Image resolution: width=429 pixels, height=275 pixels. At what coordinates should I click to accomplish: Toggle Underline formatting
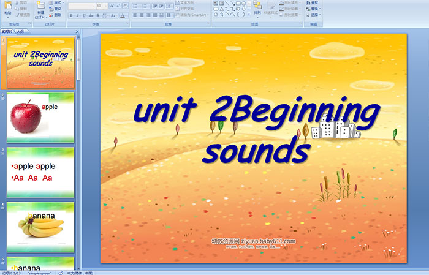84,15
